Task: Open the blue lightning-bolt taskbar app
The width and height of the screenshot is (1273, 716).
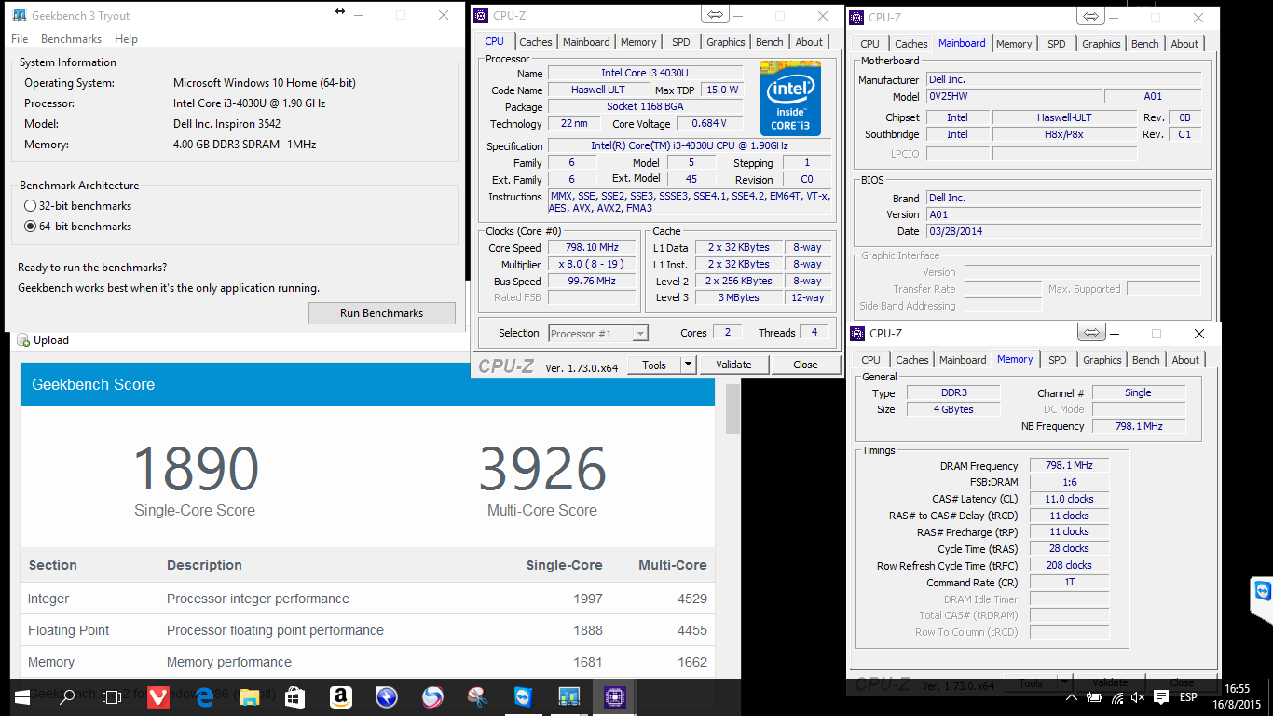Action: click(x=386, y=696)
